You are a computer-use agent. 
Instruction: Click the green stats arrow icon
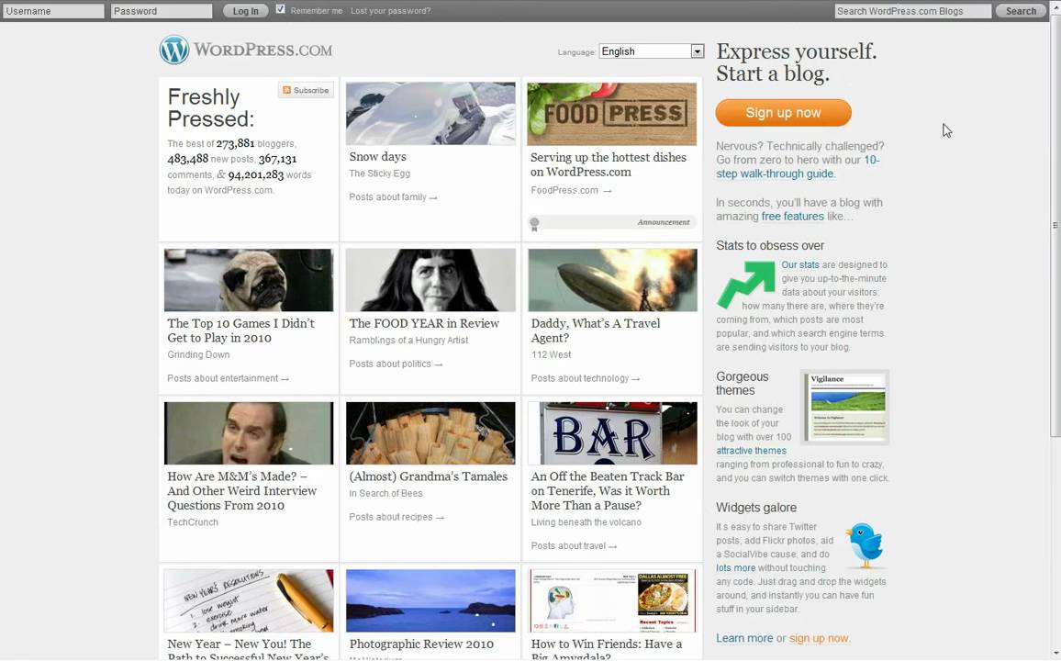click(x=745, y=285)
